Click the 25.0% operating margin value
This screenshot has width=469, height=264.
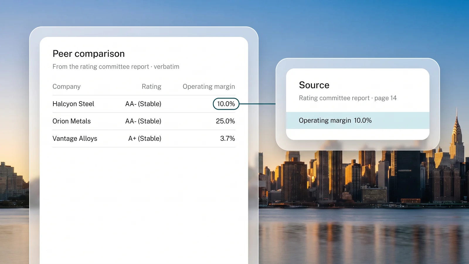pos(225,121)
